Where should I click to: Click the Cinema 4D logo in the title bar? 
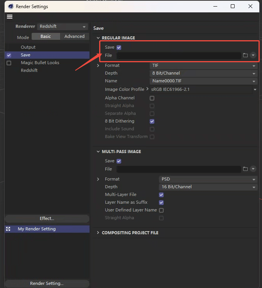[x=11, y=7]
